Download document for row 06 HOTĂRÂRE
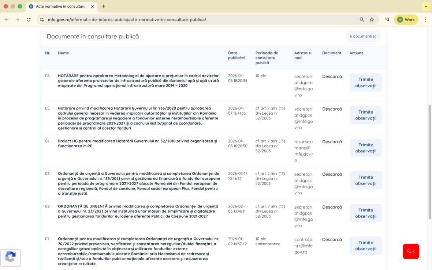Screen dimensions: 432x270 click(332, 77)
